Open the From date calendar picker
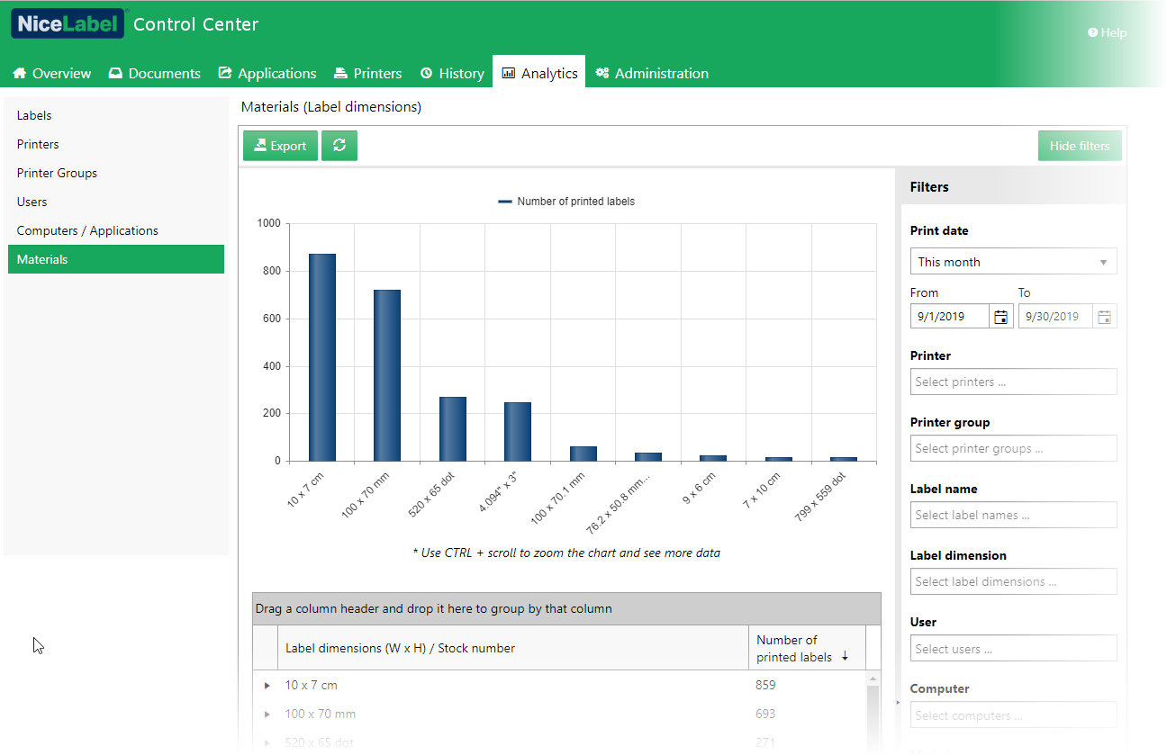 [1000, 317]
